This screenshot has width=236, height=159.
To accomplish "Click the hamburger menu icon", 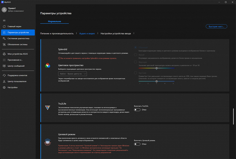I will (x=4, y=20).
